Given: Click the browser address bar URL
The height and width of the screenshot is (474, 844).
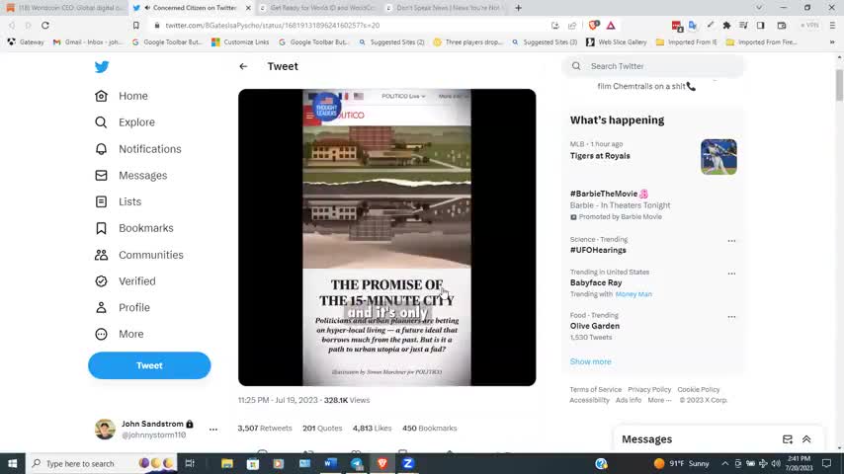Looking at the screenshot, I should pos(273,26).
